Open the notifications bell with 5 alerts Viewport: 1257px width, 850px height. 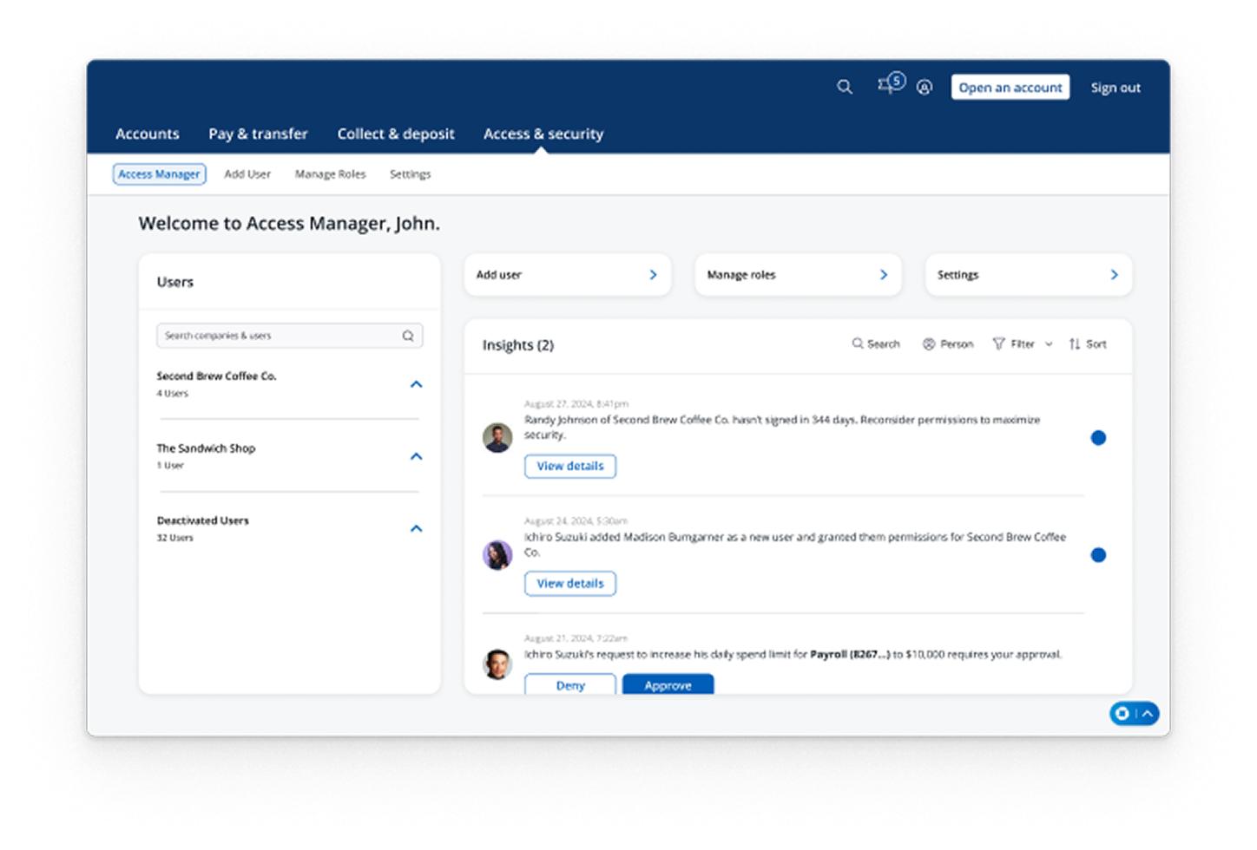[887, 87]
